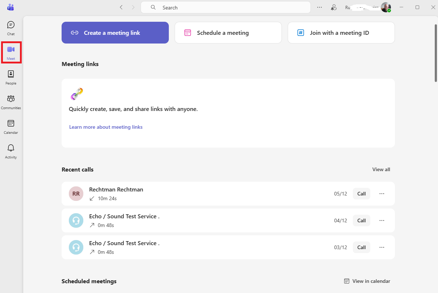Image resolution: width=438 pixels, height=293 pixels.
Task: Open the people icon beside the profile name
Action: coord(334,7)
